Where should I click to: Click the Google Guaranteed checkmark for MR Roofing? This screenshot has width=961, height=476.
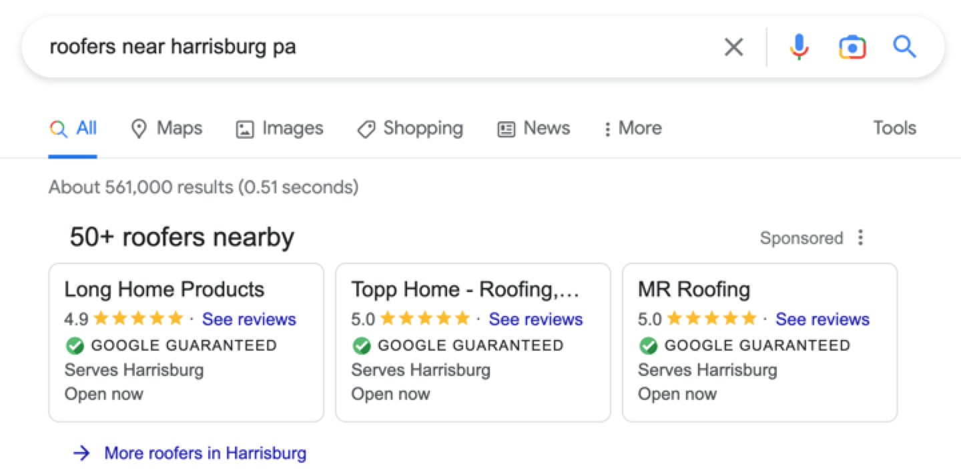(x=648, y=345)
